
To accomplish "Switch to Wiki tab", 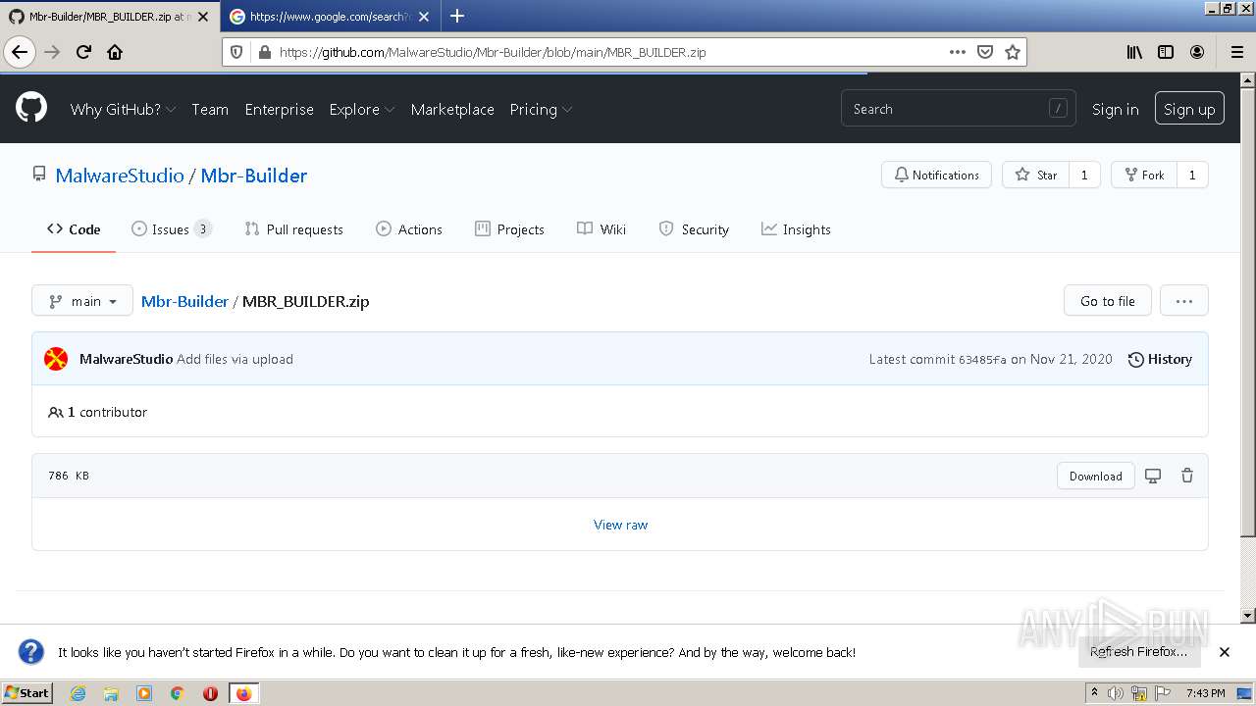I will click(602, 229).
